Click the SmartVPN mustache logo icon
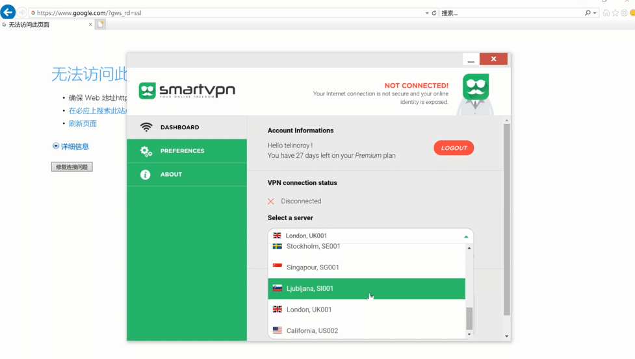The height and width of the screenshot is (359, 635). [148, 91]
